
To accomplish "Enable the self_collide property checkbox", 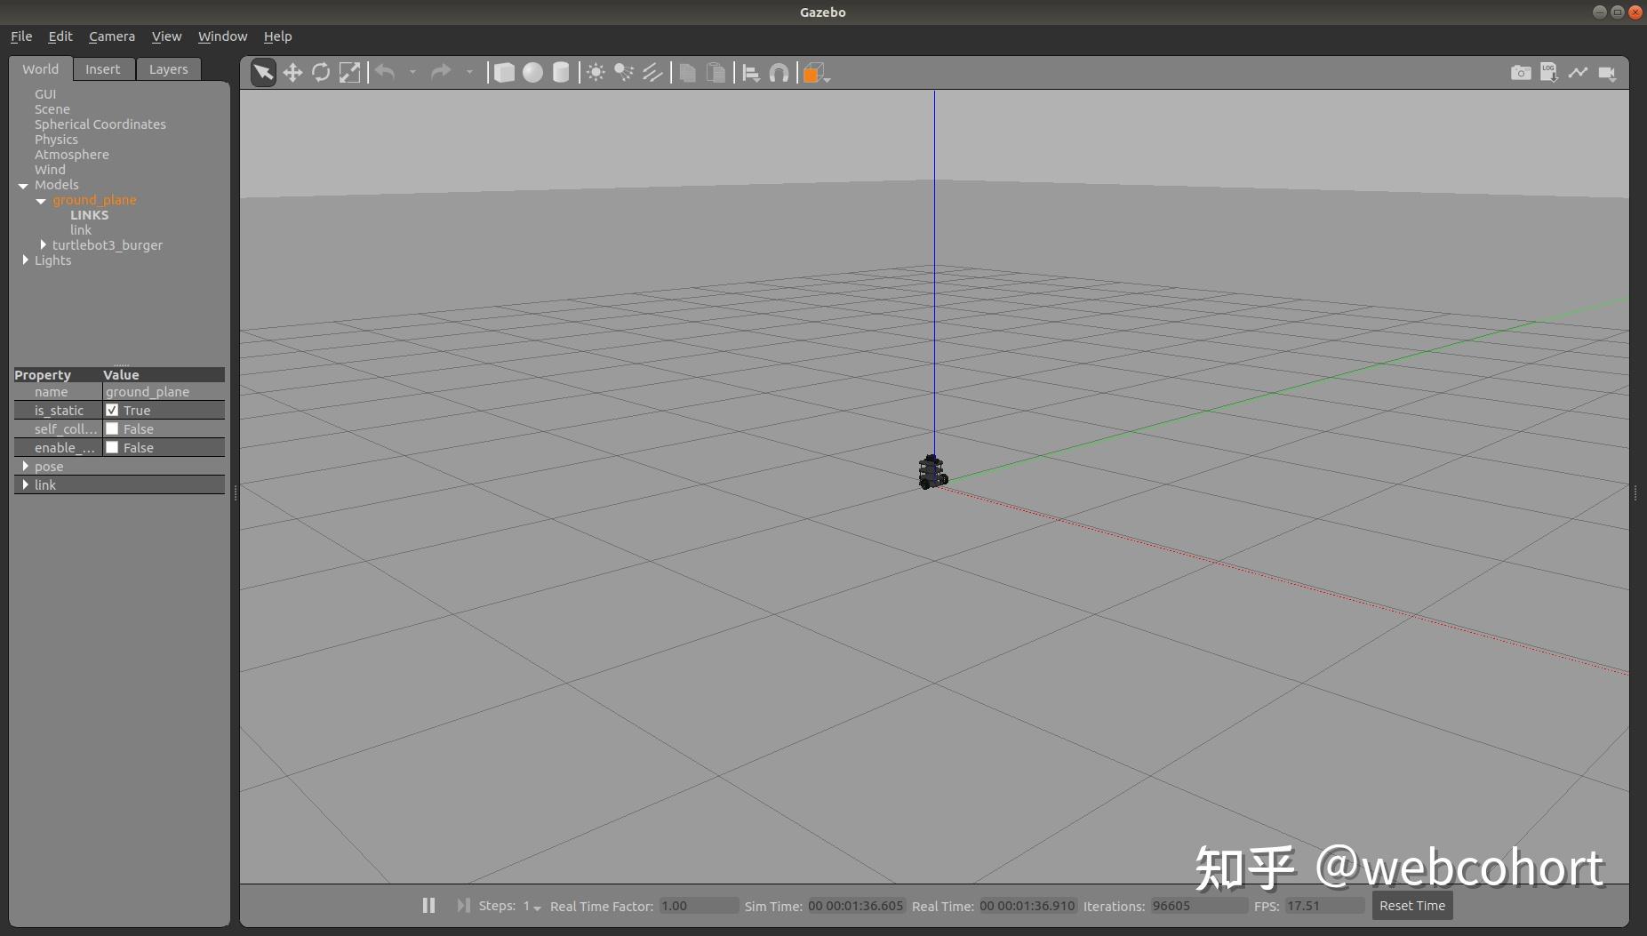I will (x=113, y=428).
